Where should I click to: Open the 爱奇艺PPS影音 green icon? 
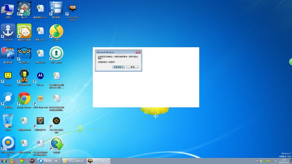tap(24, 32)
